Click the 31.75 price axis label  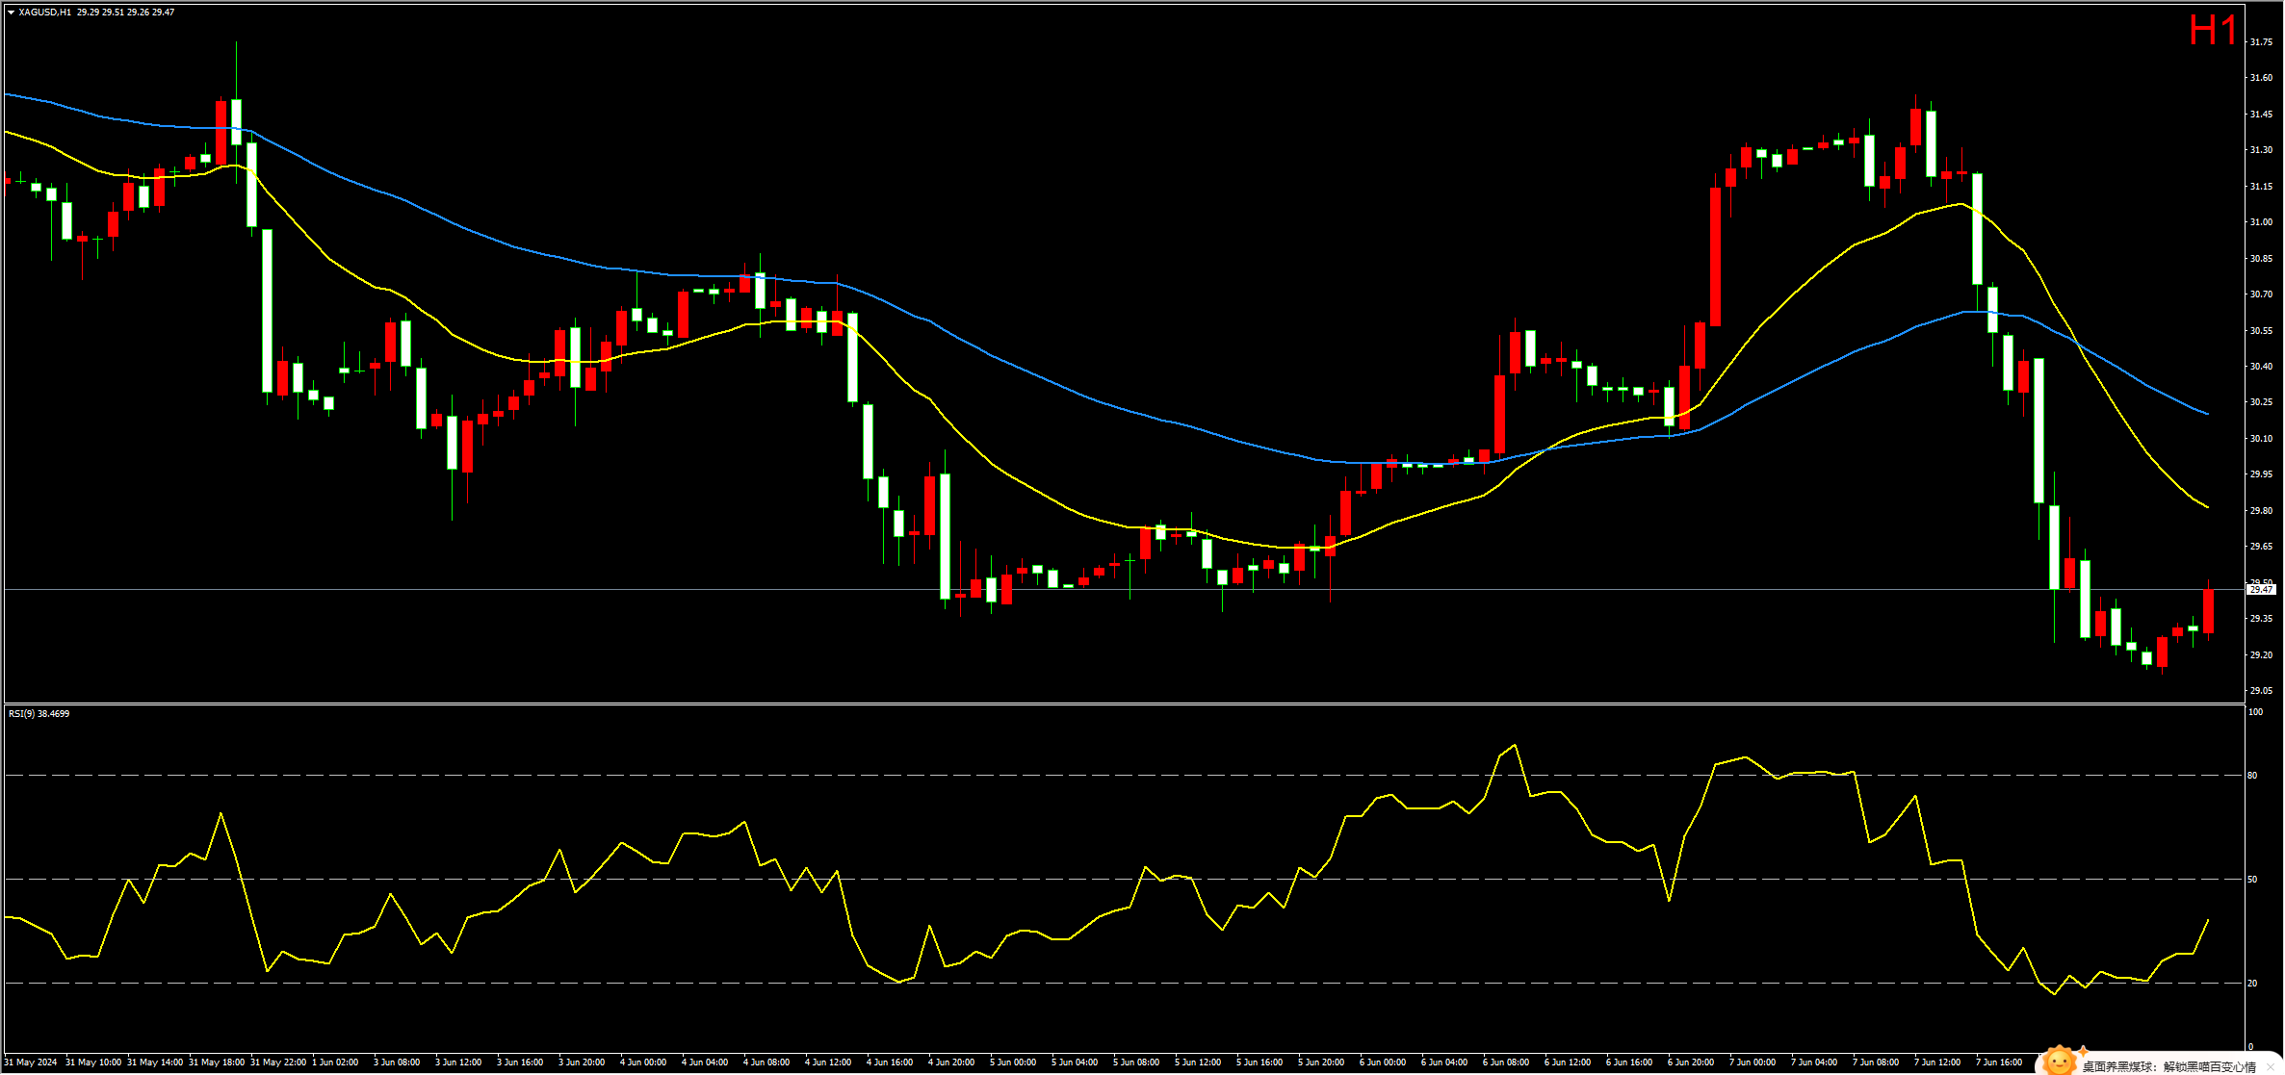pos(2261,42)
